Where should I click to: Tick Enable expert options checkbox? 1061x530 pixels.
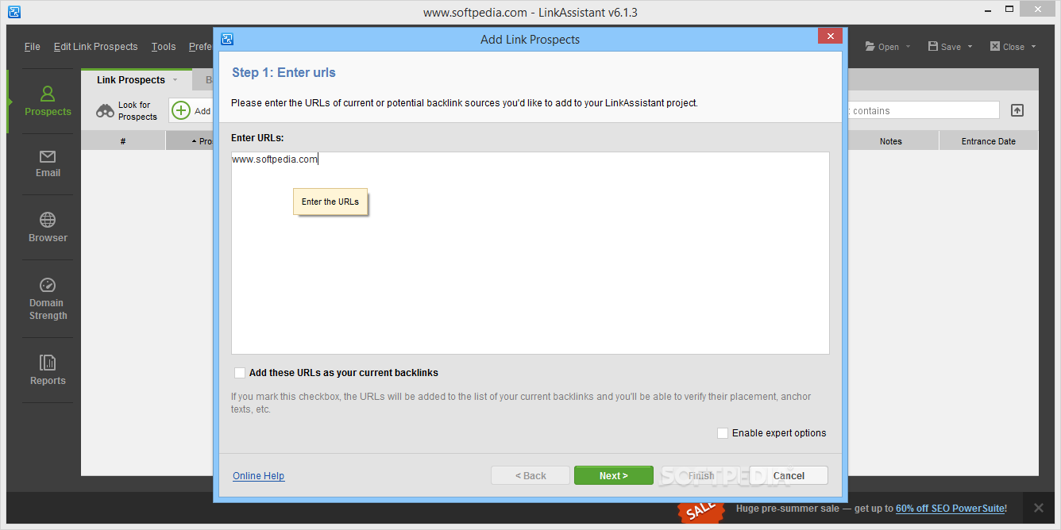click(x=723, y=433)
